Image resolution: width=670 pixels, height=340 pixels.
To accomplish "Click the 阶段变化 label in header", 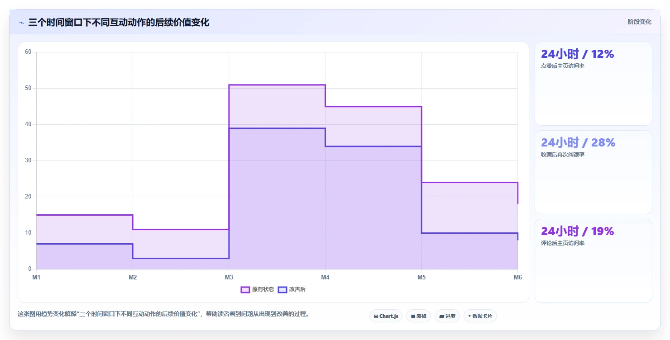I will (x=639, y=22).
